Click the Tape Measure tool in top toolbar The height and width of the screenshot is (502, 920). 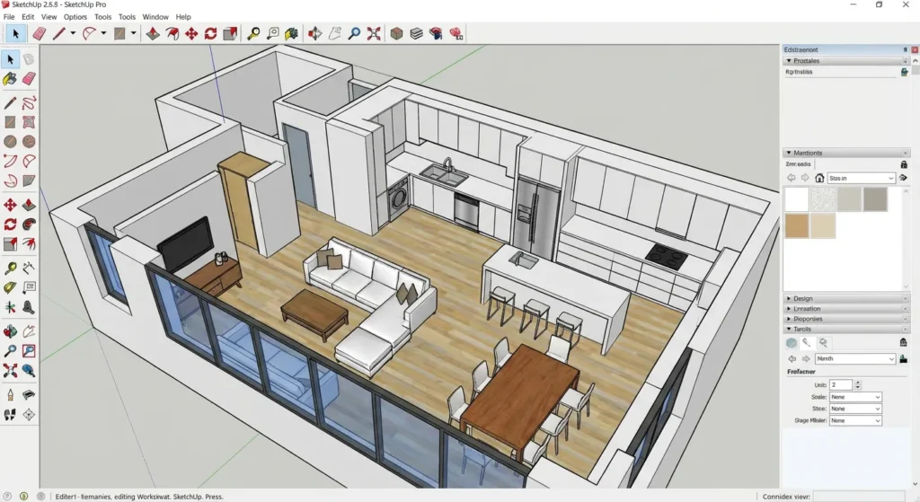tap(253, 33)
